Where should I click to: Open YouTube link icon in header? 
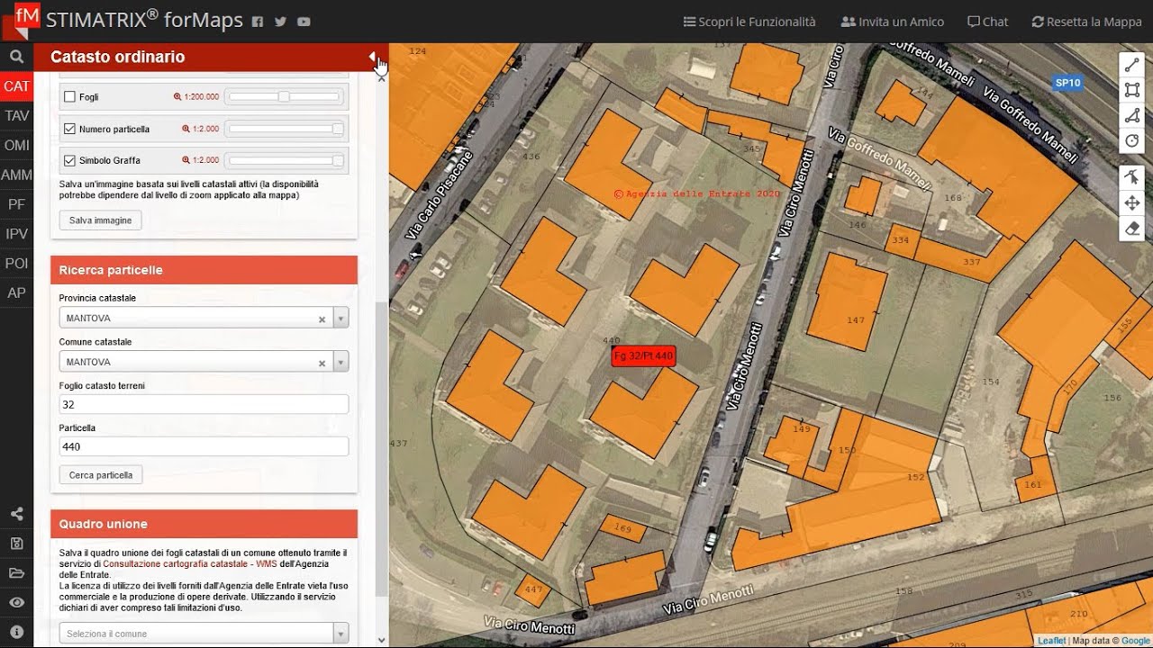[x=304, y=22]
